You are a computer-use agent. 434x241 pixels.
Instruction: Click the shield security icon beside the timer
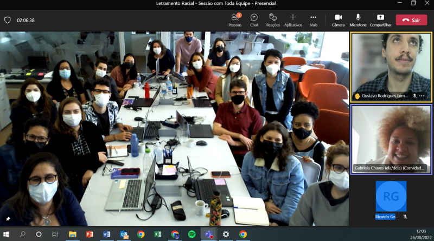(x=8, y=20)
